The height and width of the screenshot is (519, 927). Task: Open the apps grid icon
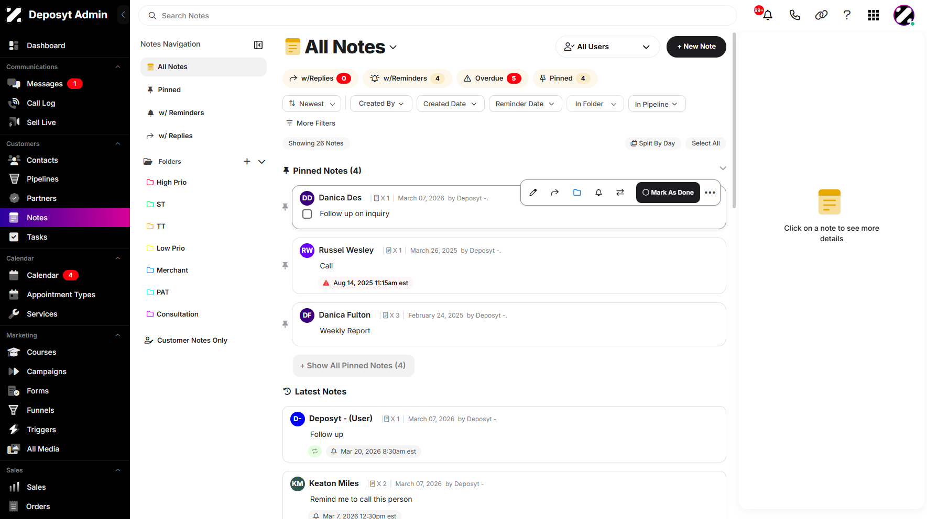click(x=874, y=15)
